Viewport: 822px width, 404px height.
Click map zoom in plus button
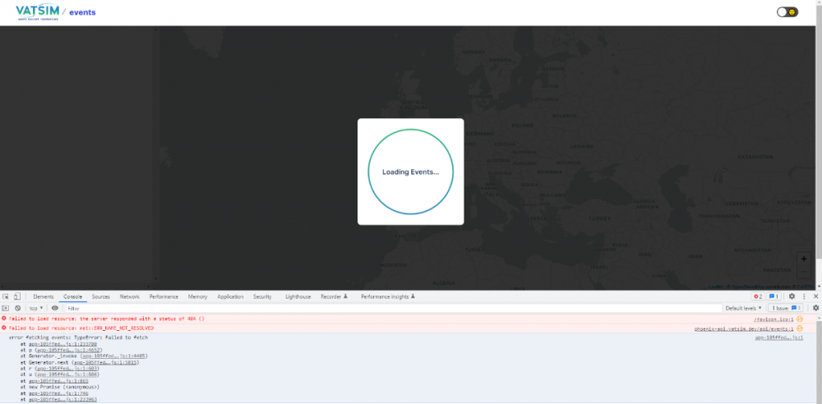click(x=803, y=259)
